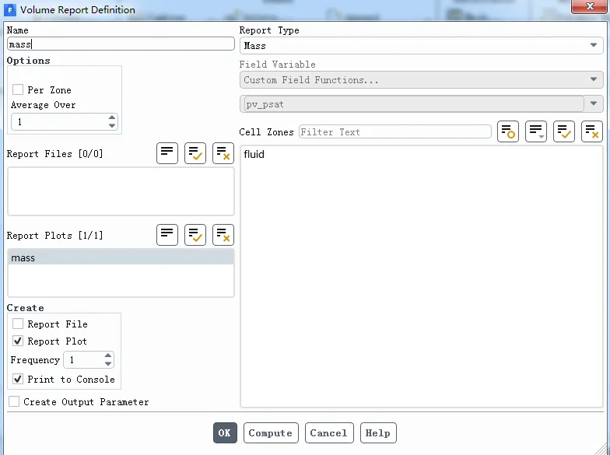
Task: Enable the Report File checkbox
Action: 18,324
